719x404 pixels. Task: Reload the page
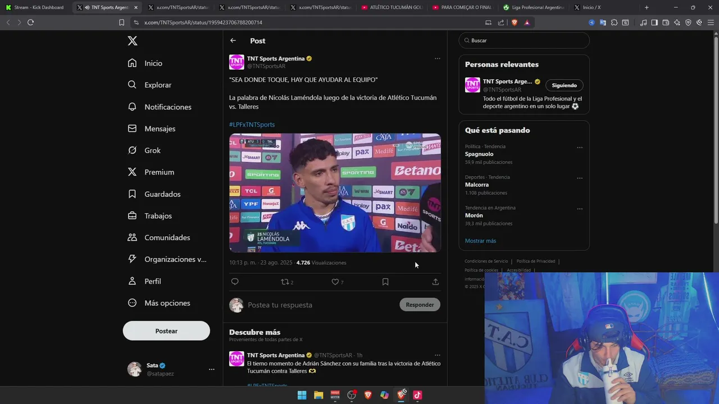[30, 22]
